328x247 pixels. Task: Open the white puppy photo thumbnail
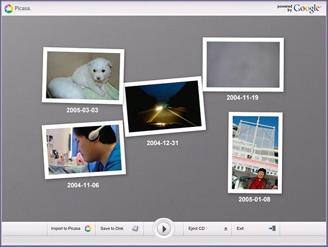[83, 75]
